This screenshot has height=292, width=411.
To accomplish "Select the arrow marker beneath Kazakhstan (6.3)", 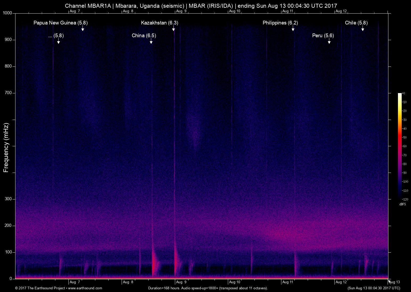I will point(173,28).
